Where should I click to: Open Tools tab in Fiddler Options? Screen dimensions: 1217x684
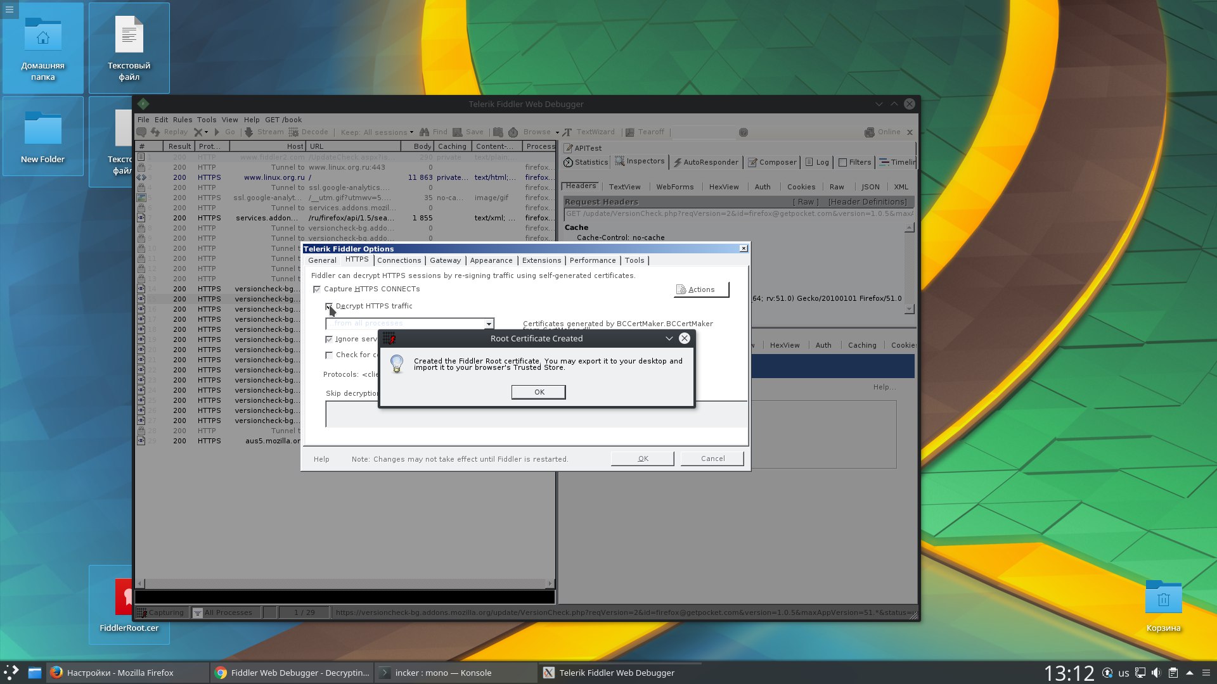pos(634,260)
